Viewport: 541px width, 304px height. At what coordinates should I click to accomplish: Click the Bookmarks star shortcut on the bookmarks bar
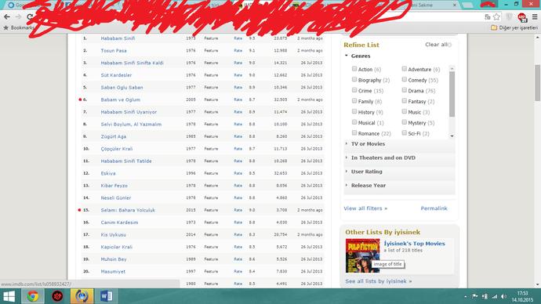19,27
